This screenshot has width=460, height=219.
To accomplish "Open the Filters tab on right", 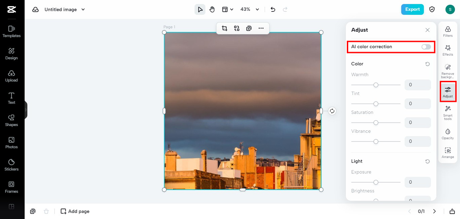I will [448, 32].
